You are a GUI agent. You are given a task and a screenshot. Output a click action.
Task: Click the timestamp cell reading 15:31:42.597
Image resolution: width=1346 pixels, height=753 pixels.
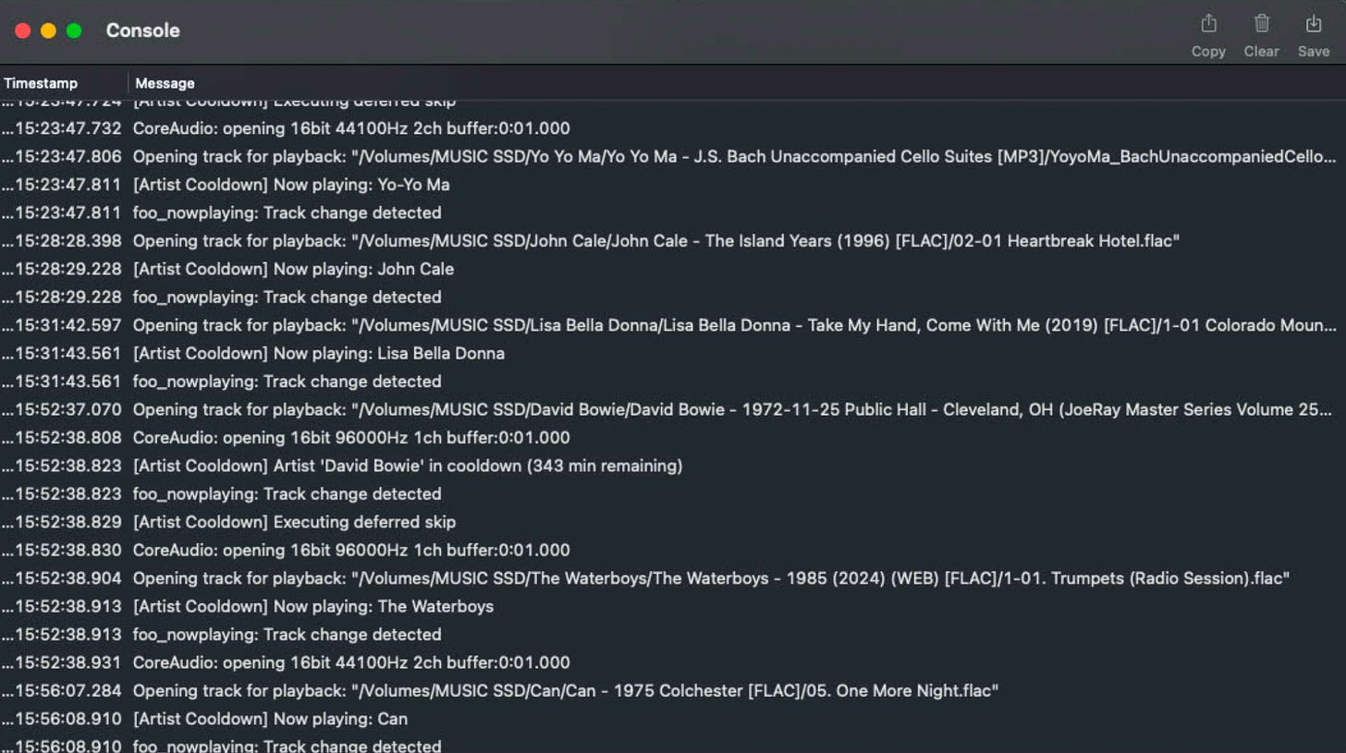pos(61,325)
